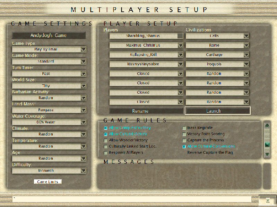
Task: Click the Game Rules scrollbar thumb
Action: pyautogui.click(x=267, y=144)
